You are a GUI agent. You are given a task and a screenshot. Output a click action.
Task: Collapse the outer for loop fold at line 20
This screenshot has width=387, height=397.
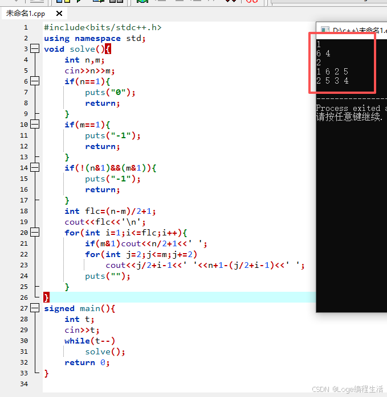(x=35, y=232)
